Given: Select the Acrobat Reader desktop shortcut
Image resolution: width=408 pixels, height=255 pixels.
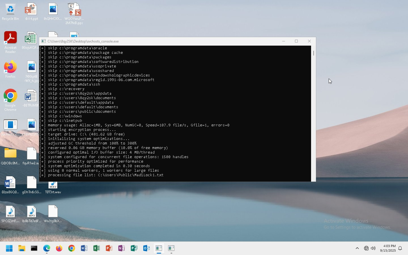Looking at the screenshot, I should click(10, 42).
